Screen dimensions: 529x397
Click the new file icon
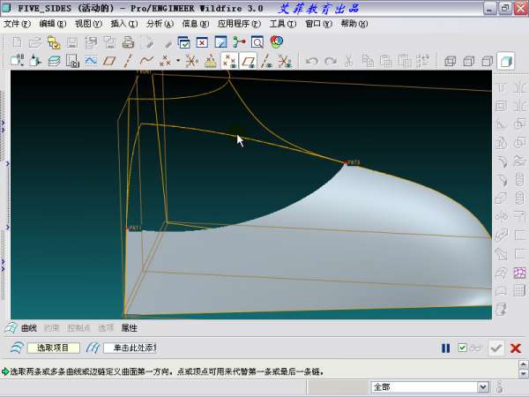pos(18,42)
